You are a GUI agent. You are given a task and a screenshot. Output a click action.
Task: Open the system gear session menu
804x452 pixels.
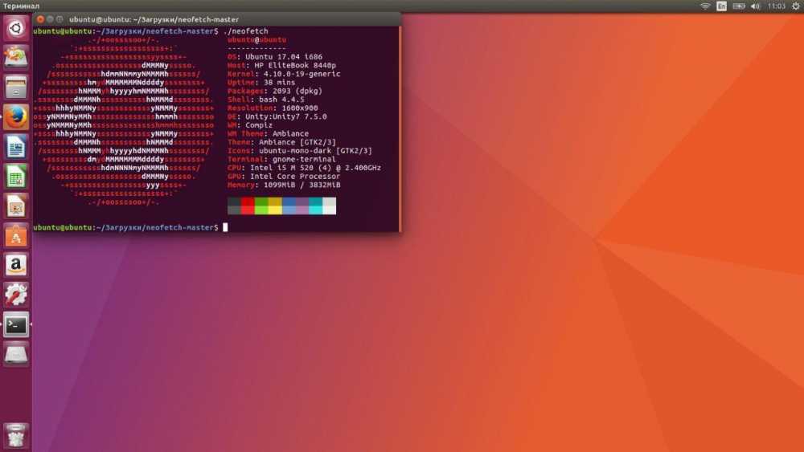[x=796, y=6]
